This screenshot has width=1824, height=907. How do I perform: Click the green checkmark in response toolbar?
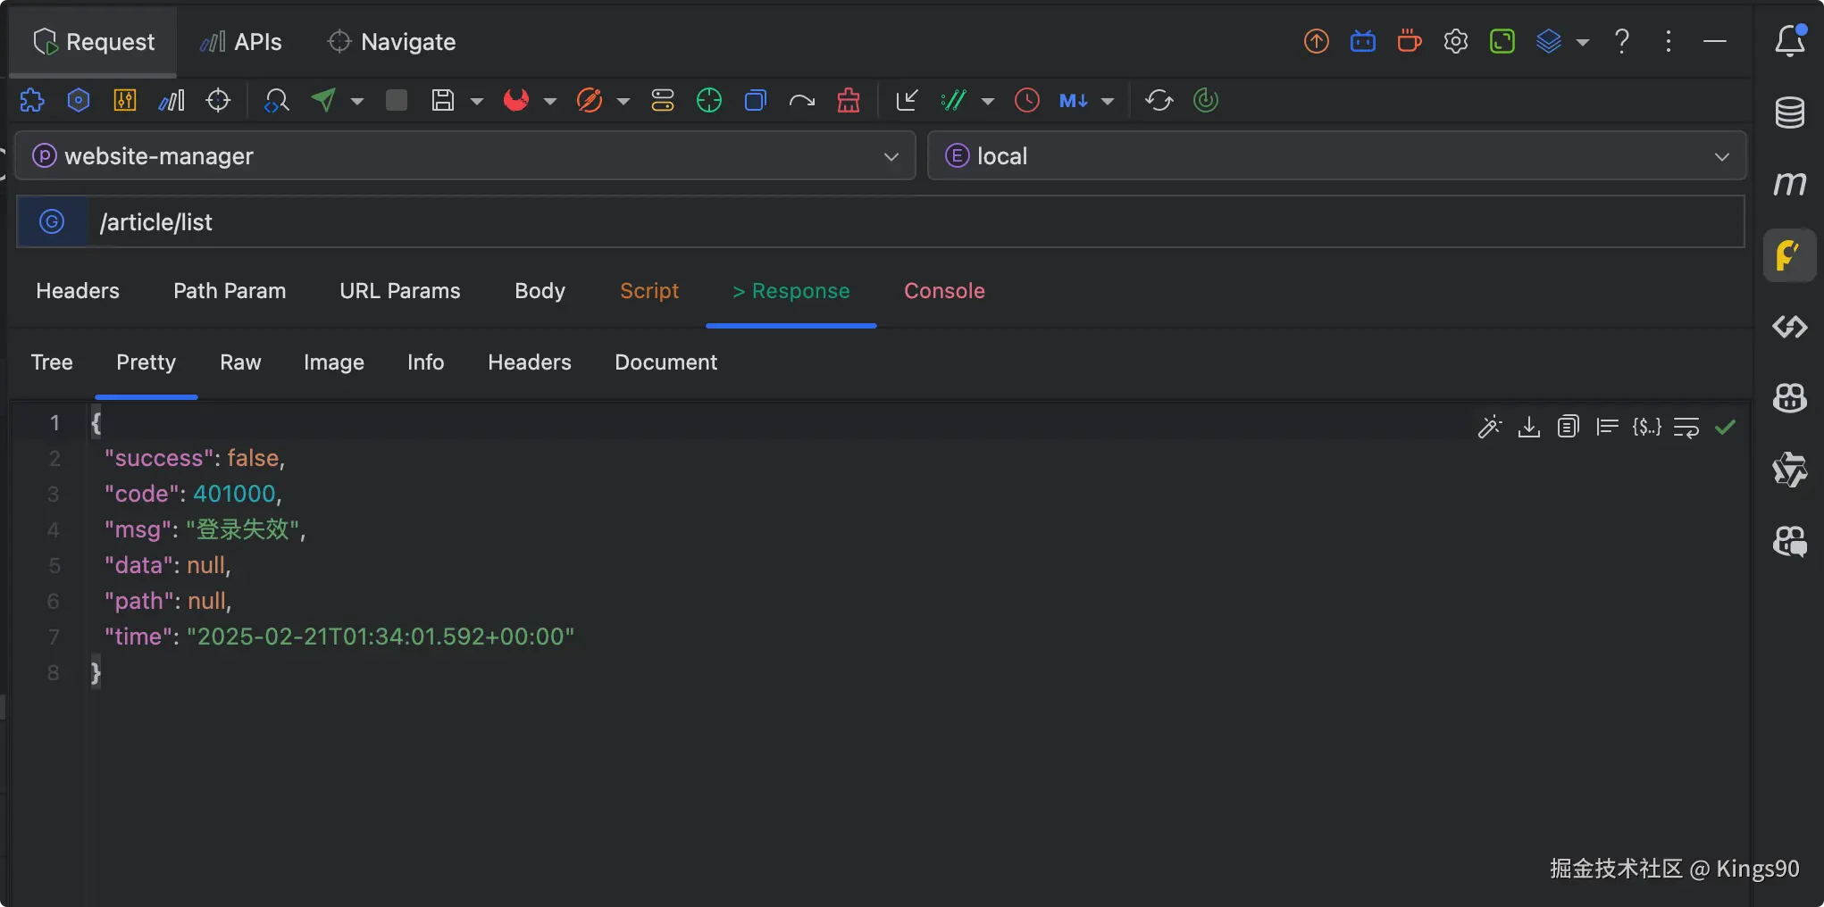click(x=1726, y=427)
